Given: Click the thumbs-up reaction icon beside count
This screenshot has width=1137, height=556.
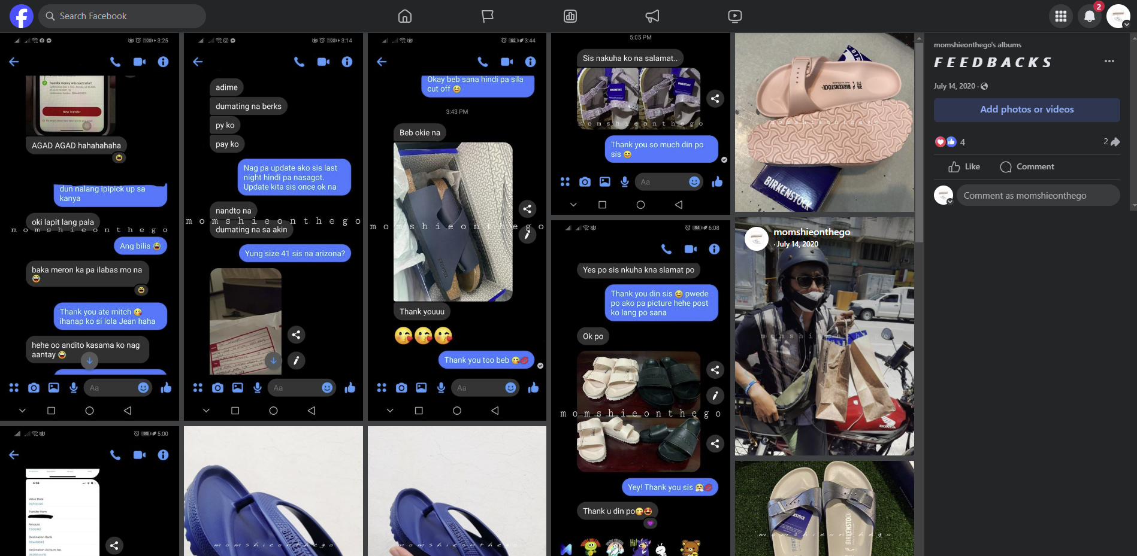Looking at the screenshot, I should click(951, 142).
